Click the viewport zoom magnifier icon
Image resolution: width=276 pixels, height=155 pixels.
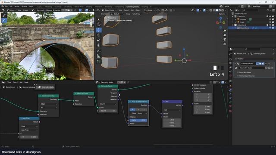(225, 31)
